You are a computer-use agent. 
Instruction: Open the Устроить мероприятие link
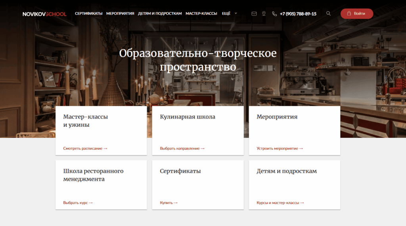click(280, 149)
